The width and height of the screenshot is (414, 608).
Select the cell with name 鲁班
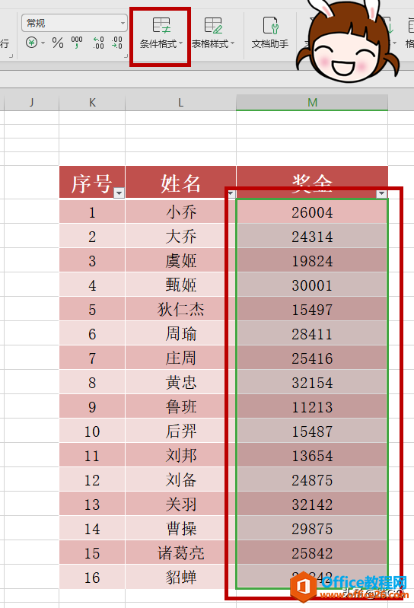tap(180, 407)
